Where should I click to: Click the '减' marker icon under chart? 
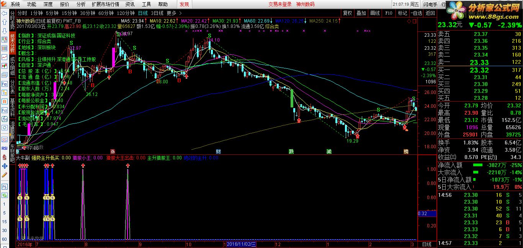point(329,151)
